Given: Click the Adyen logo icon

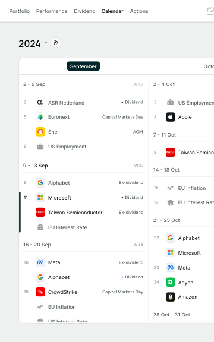Looking at the screenshot, I should [171, 282].
